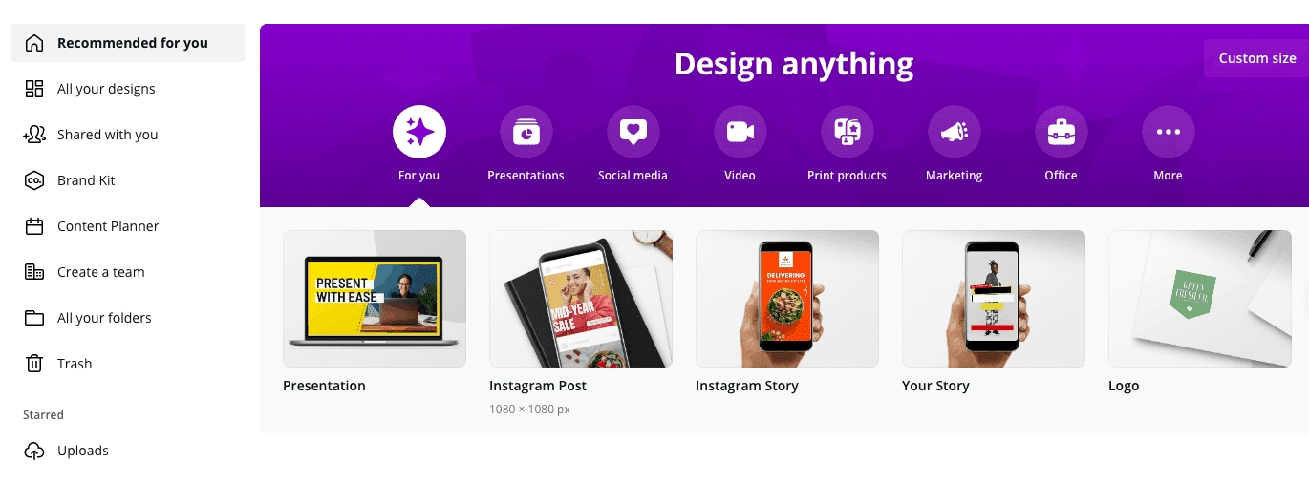Click the Custom size button

tap(1256, 58)
